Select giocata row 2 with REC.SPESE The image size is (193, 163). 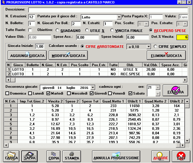97,74
